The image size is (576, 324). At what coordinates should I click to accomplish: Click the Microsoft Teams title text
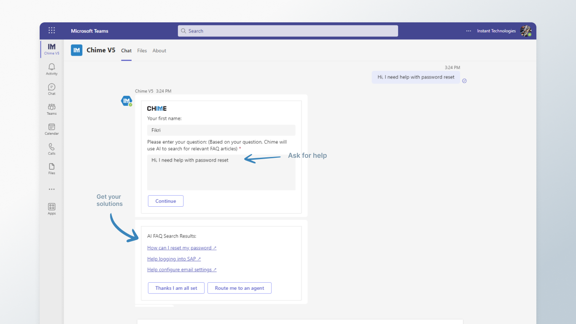(89, 31)
